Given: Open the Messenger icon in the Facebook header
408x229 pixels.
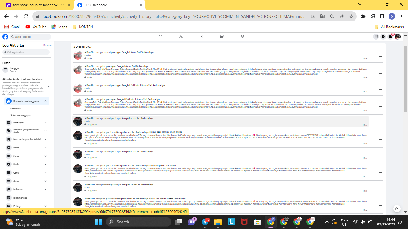Looking at the screenshot, I should pos(383,37).
